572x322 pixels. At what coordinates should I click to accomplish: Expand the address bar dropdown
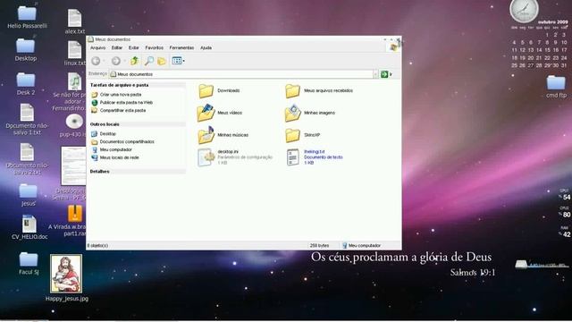point(375,74)
